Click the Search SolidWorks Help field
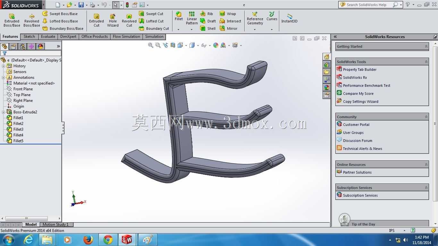 [368, 5]
